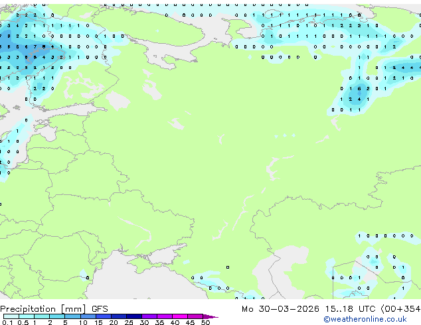Image resolution: width=421 pixels, height=325 pixels.
Task: Click the legend tick label '50'
Action: click(x=205, y=322)
